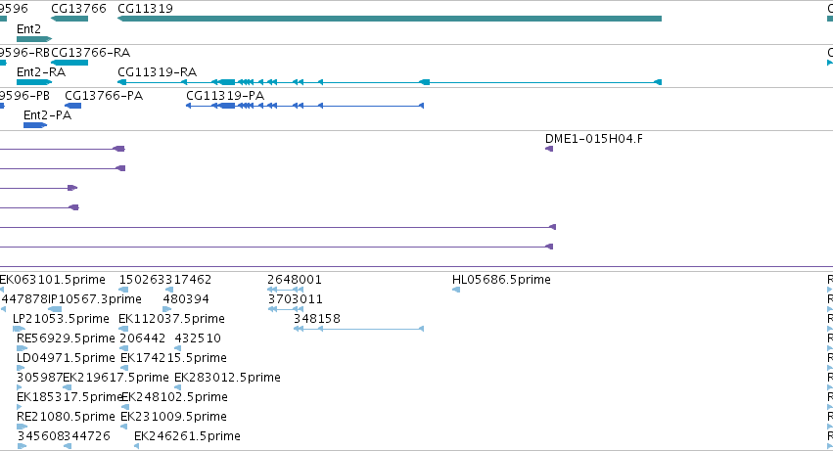Open the Ent2-RA transcript label

[41, 72]
